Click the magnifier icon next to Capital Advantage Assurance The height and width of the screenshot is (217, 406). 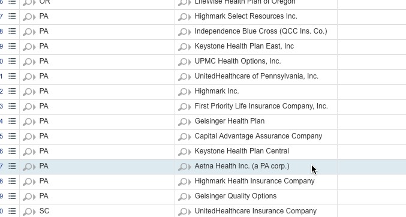click(185, 137)
